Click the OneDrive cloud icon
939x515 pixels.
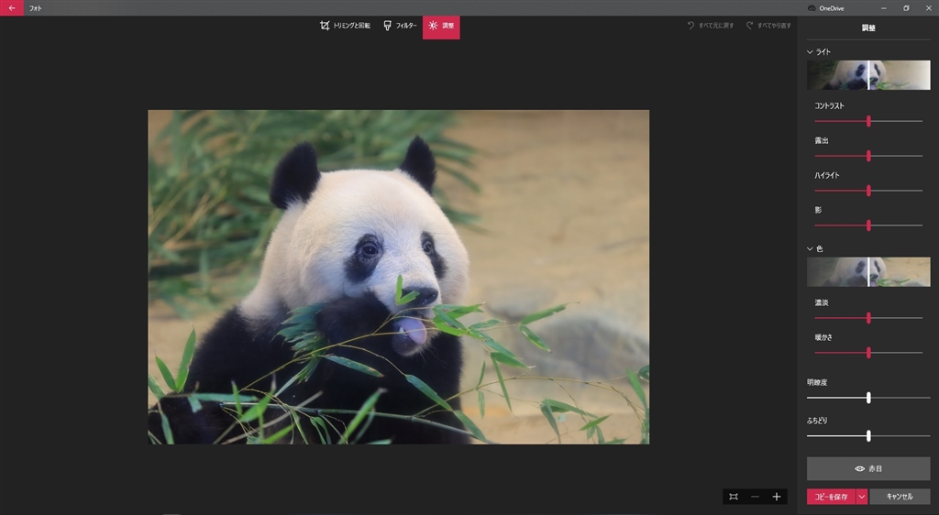[812, 8]
